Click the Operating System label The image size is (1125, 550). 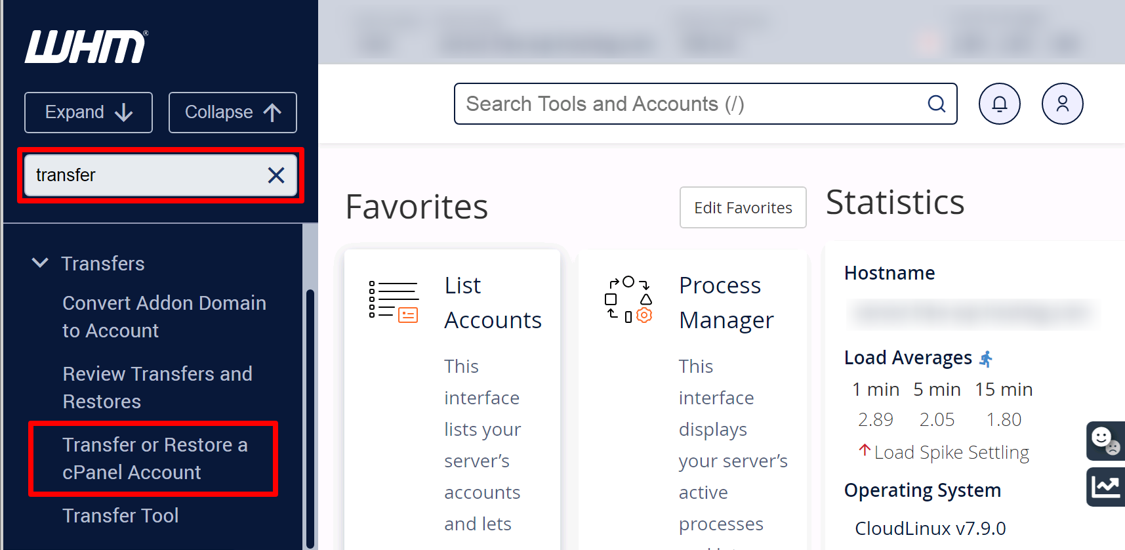pyautogui.click(x=922, y=490)
